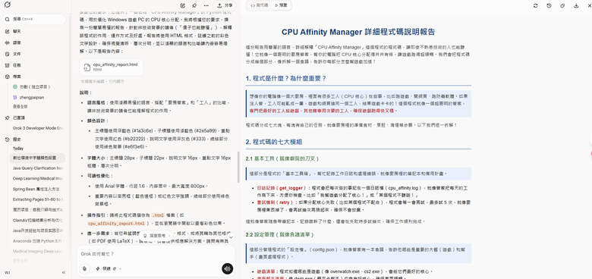Click red text 重試機制（retry）

click(x=275, y=203)
